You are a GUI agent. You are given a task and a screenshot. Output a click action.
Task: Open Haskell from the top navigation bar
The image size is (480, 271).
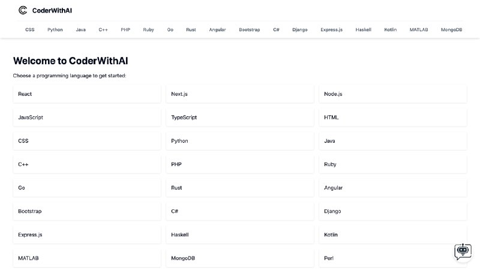click(363, 29)
